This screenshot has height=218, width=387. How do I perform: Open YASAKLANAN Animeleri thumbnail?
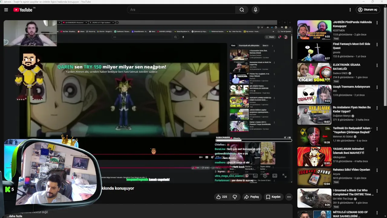(314, 157)
